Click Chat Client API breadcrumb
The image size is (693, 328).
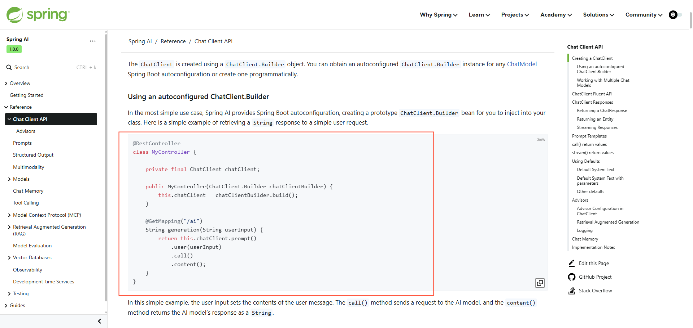(213, 41)
